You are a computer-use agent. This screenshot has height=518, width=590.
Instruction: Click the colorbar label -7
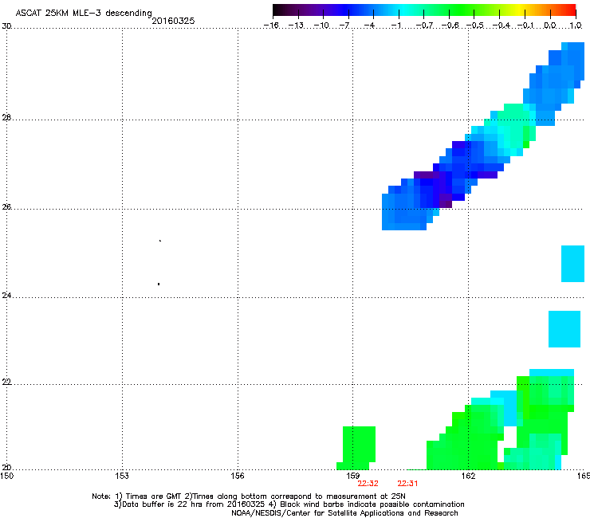pyautogui.click(x=344, y=26)
